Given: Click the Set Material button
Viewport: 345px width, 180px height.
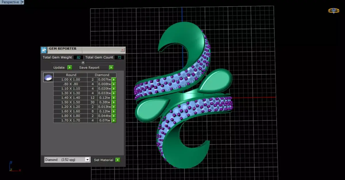Looking at the screenshot, I should coord(104,160).
